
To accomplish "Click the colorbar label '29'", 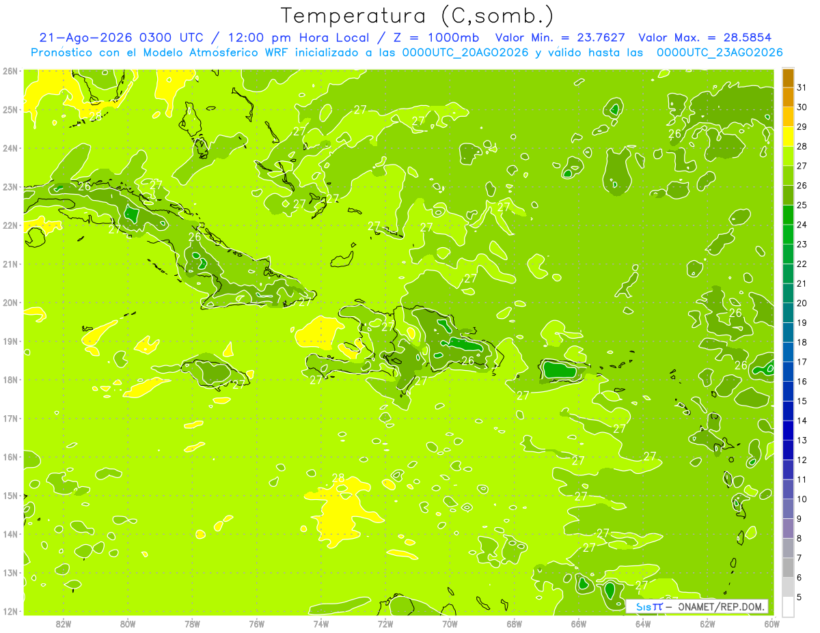I will tap(802, 127).
